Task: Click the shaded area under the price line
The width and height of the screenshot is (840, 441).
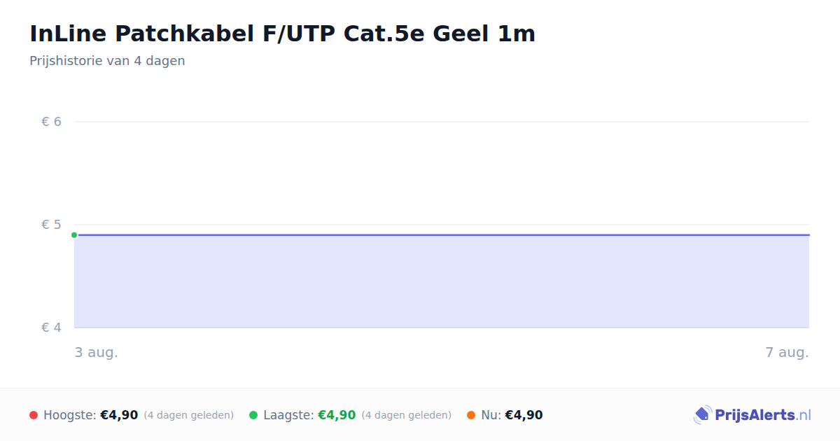Action: 442,281
